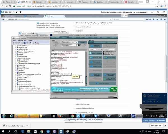Open Firefox hamburger menu in remote session
This screenshot has height=134, width=168.
pos(165,20)
